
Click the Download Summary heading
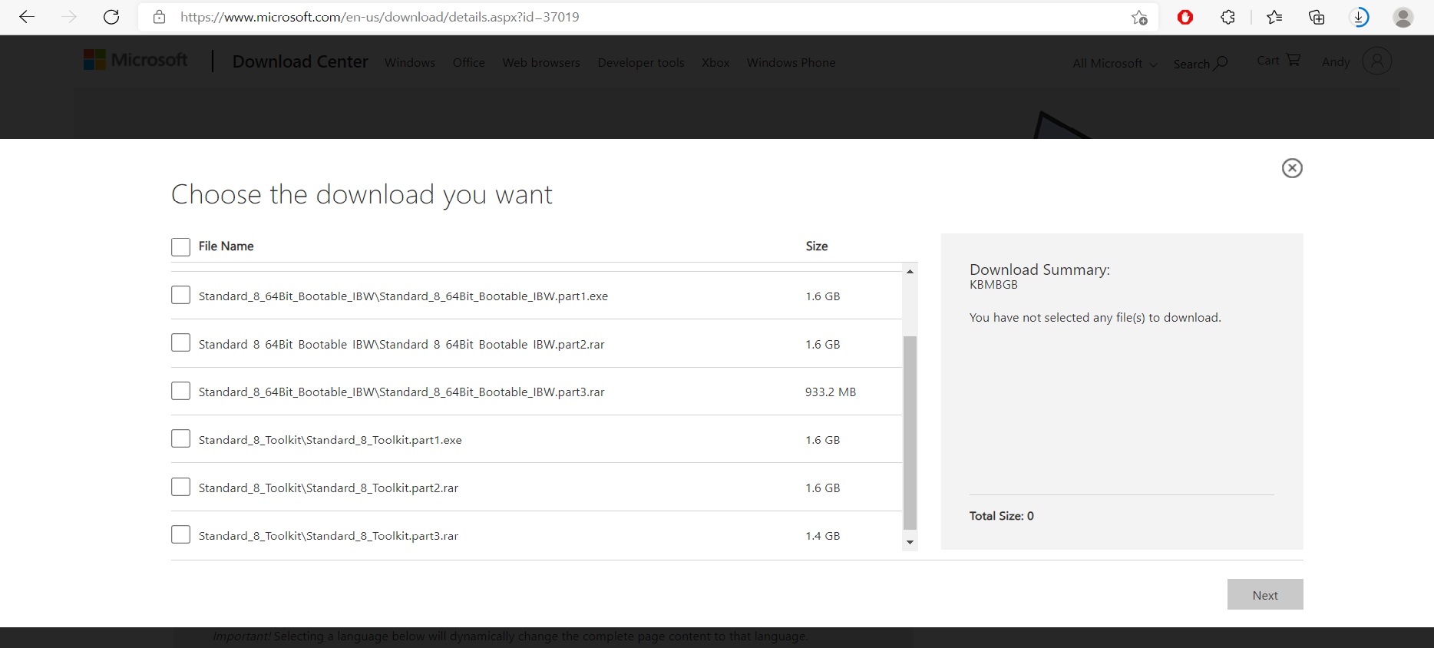click(x=1039, y=269)
